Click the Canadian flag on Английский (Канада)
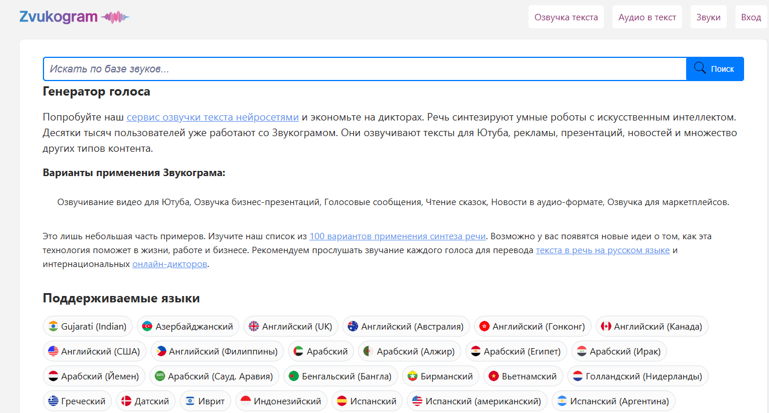Viewport: 769px width, 413px height. (x=607, y=326)
